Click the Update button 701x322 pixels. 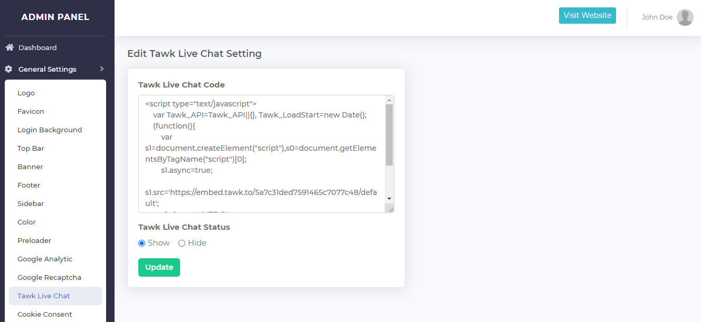pos(159,267)
